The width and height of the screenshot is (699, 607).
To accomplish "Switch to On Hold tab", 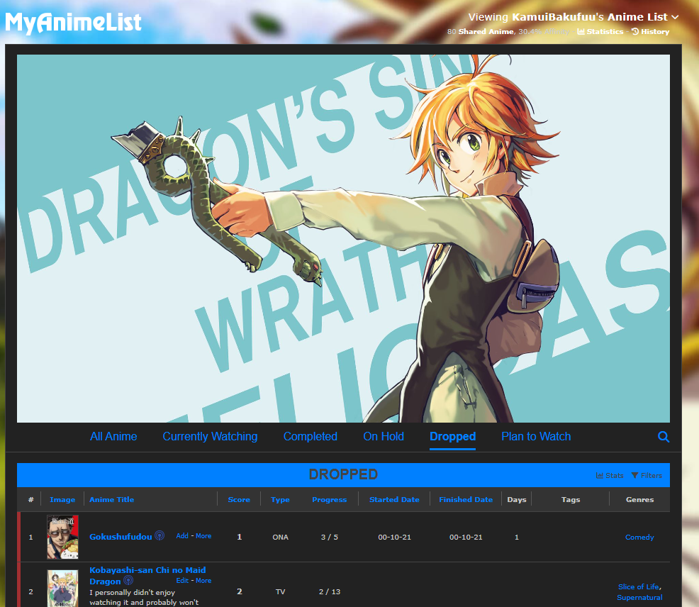I will [x=384, y=436].
